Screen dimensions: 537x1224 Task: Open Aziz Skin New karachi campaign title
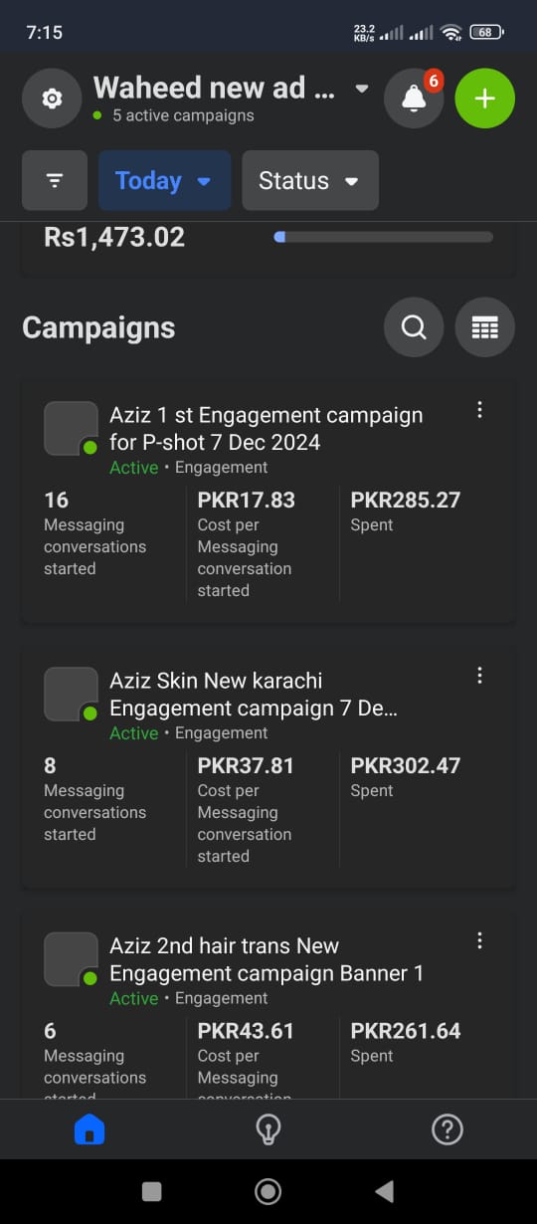(x=254, y=694)
